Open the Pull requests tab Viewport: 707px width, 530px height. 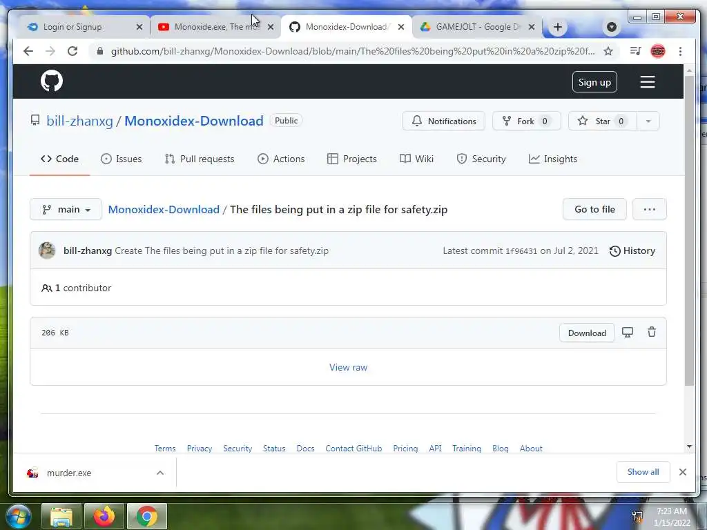[x=200, y=159]
